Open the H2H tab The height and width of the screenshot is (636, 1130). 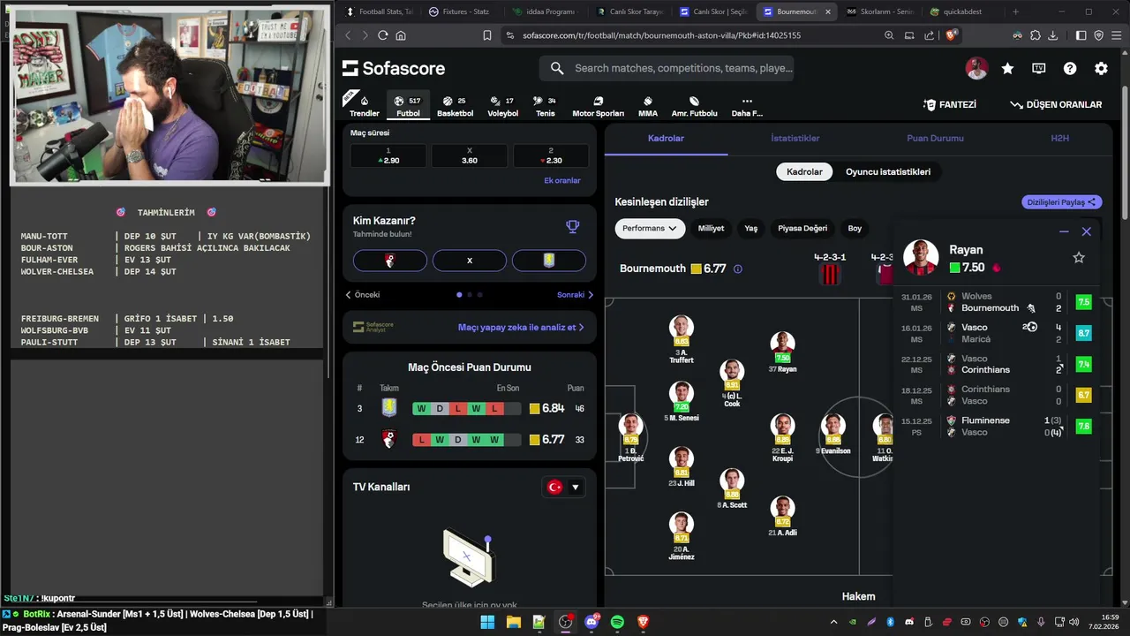click(x=1059, y=139)
